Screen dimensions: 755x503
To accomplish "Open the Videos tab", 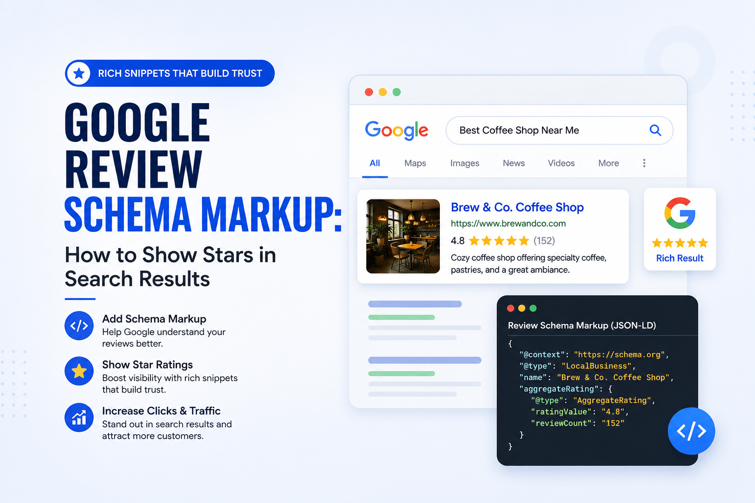I will point(561,163).
